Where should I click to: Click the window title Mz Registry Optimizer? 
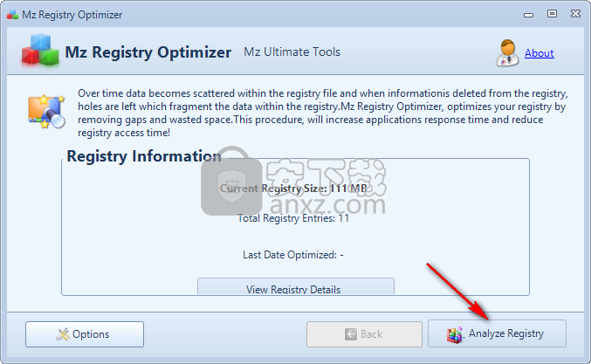point(72,15)
